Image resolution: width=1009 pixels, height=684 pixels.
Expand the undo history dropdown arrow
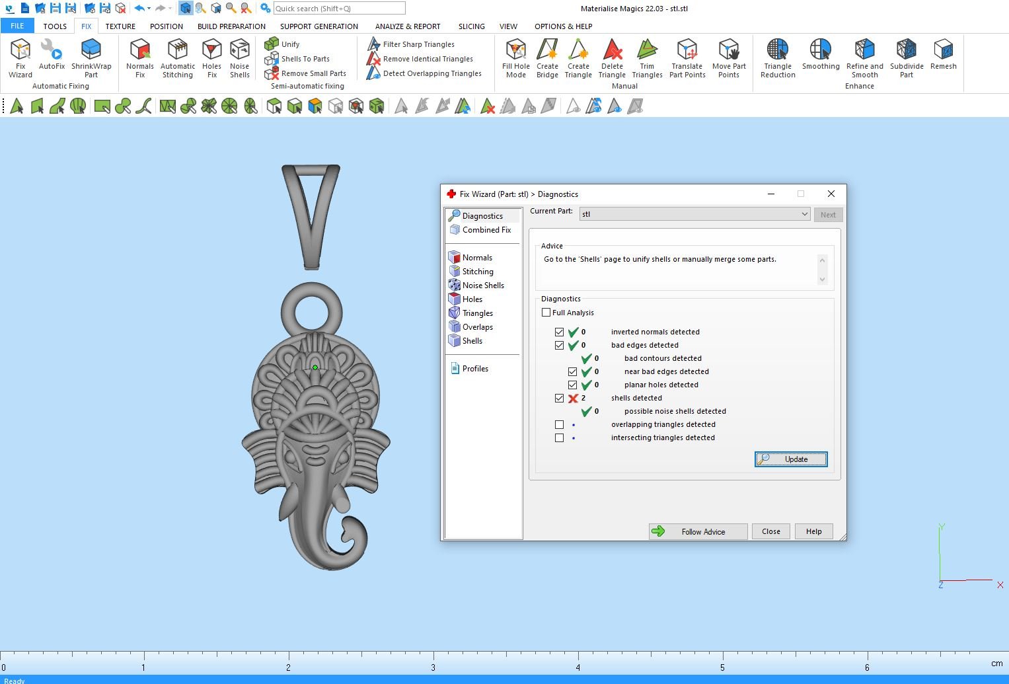(x=149, y=9)
